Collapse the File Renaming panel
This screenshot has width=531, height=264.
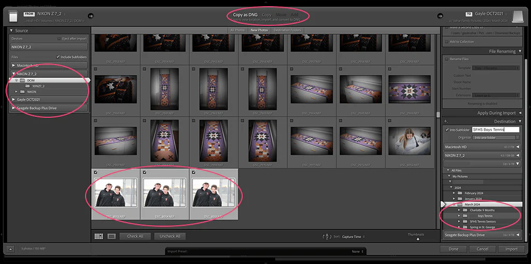coord(520,51)
